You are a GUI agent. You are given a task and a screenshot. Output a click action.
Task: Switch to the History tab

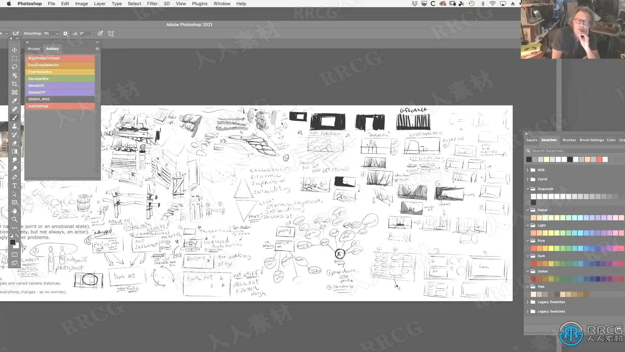[34, 49]
